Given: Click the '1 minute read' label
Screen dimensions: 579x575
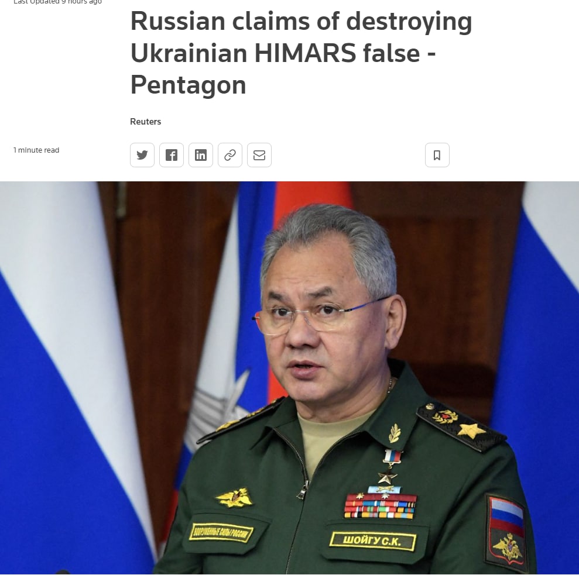Looking at the screenshot, I should [36, 150].
